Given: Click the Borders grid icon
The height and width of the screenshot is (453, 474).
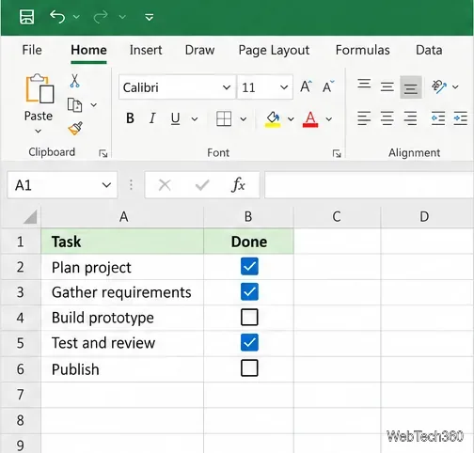Looking at the screenshot, I should [x=224, y=118].
